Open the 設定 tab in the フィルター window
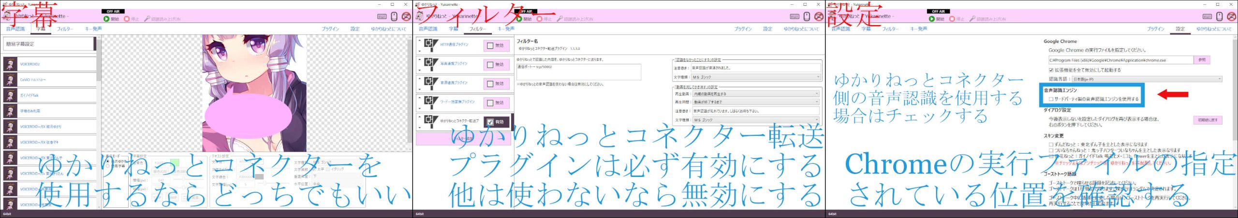Viewport: 1238px width, 218px height. tap(767, 29)
